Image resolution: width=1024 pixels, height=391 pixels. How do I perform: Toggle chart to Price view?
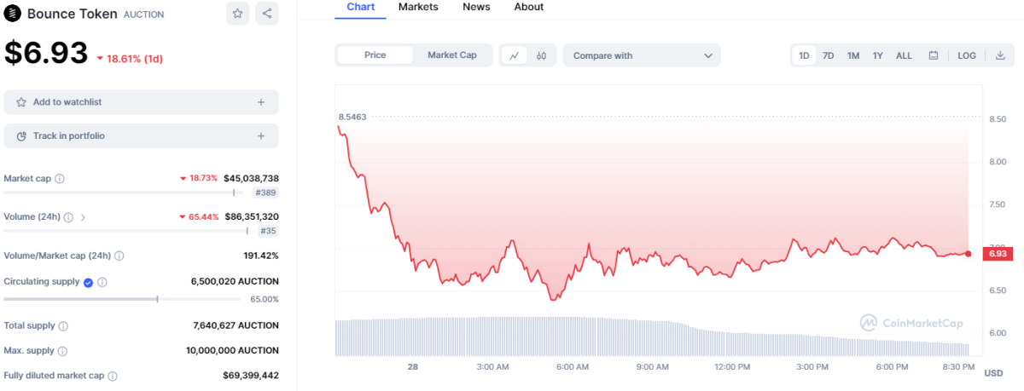tap(375, 55)
